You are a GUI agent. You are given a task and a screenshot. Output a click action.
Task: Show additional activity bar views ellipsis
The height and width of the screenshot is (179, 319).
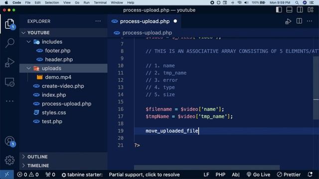tap(9, 101)
